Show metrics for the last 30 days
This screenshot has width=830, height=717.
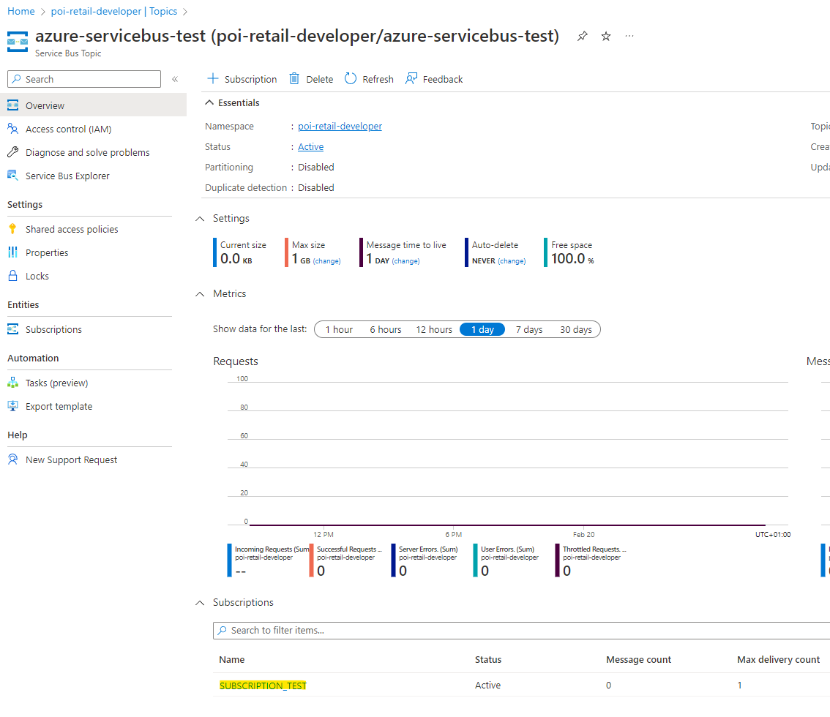[x=576, y=329]
